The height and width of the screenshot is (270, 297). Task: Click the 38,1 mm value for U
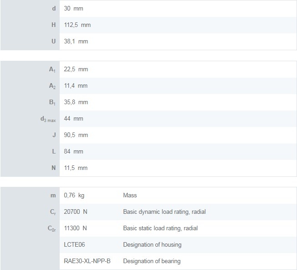pyautogui.click(x=76, y=41)
